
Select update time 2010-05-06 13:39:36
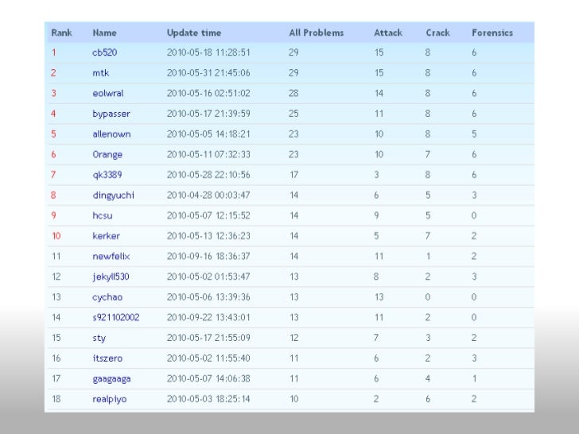pyautogui.click(x=208, y=297)
